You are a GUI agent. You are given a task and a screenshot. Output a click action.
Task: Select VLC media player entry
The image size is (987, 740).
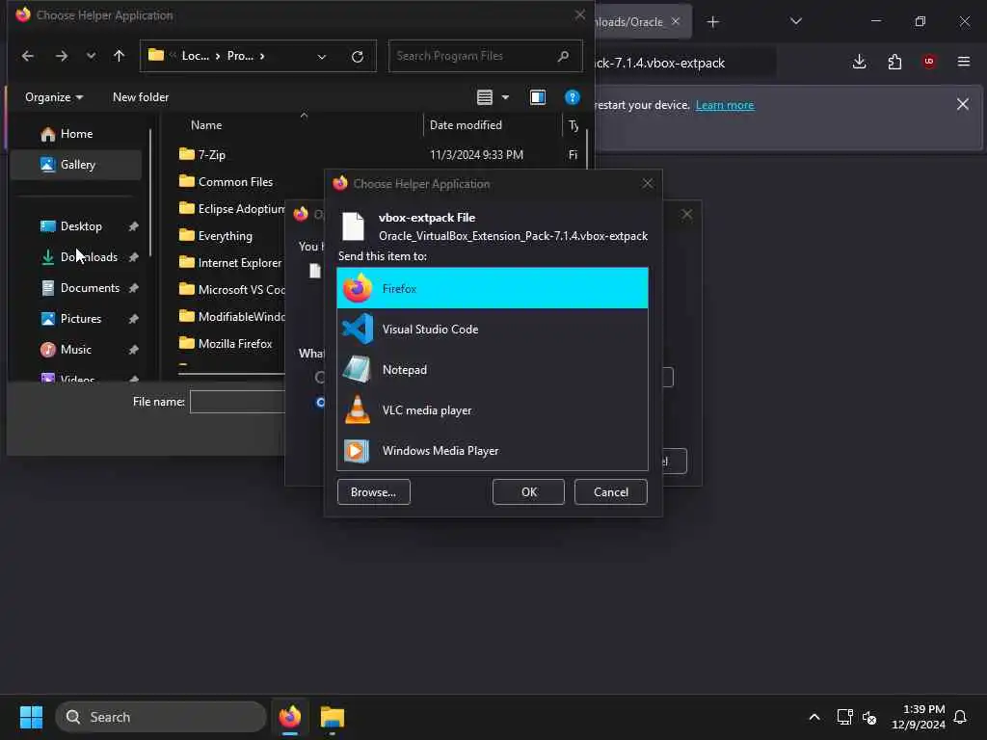(x=493, y=410)
